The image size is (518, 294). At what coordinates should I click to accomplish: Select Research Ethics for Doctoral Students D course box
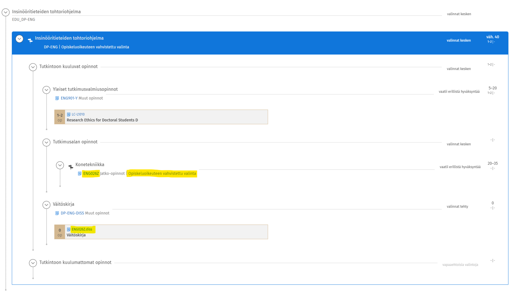pyautogui.click(x=166, y=117)
